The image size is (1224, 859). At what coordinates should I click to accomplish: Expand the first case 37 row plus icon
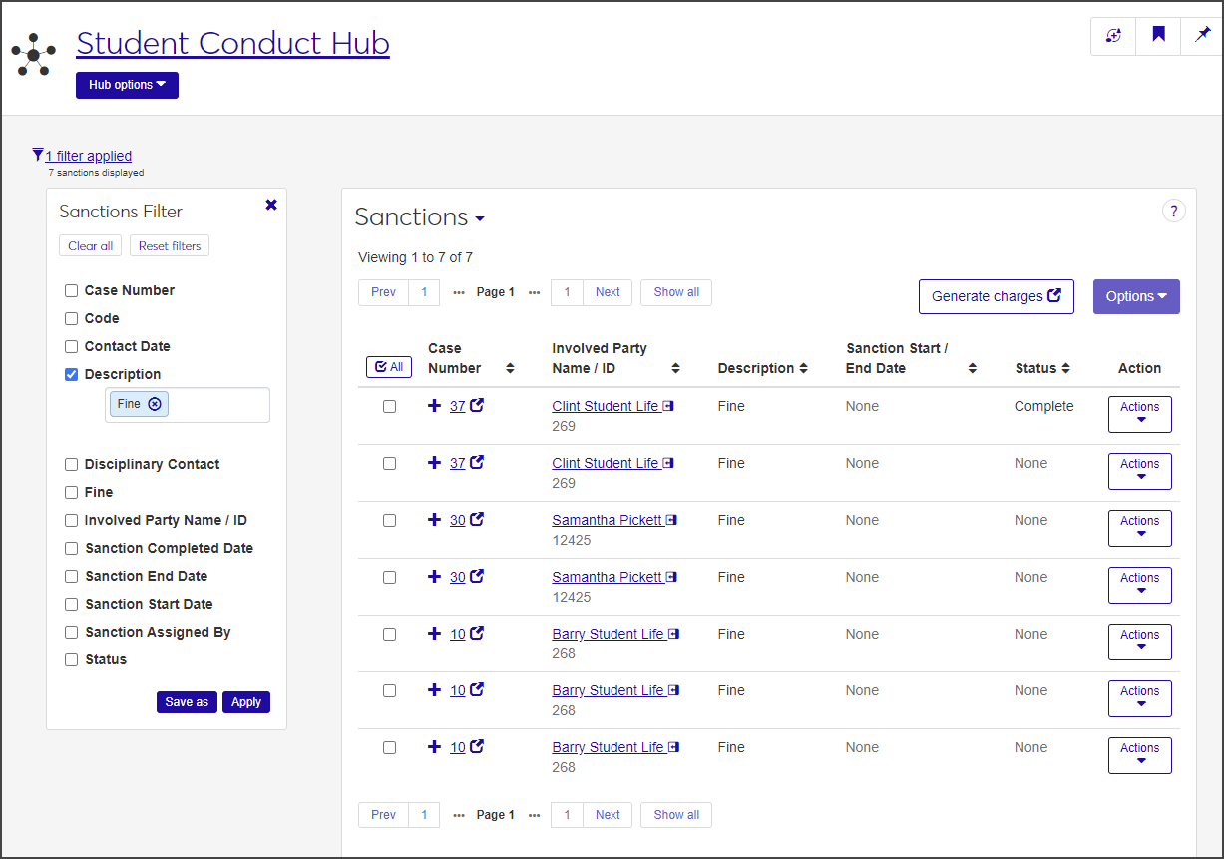point(434,406)
